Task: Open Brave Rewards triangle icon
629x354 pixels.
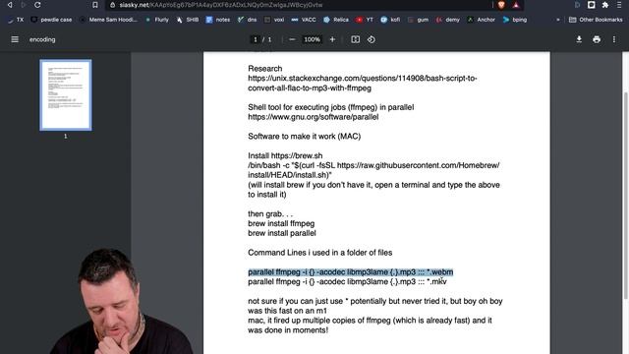Action: point(516,5)
